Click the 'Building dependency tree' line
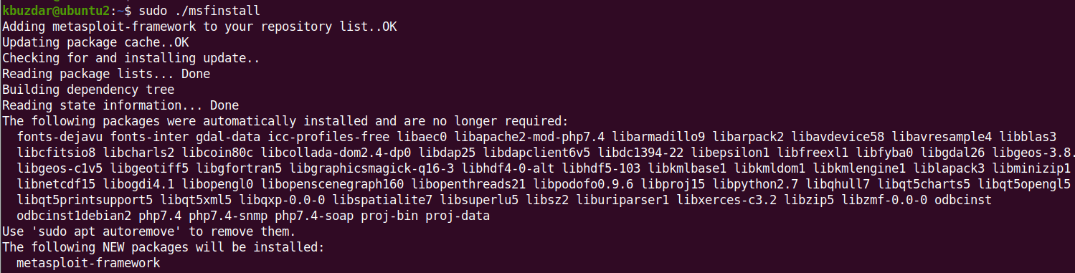The width and height of the screenshot is (1075, 273). click(x=88, y=90)
